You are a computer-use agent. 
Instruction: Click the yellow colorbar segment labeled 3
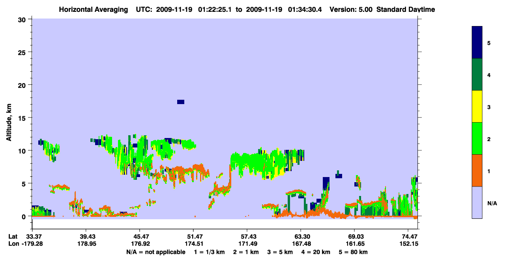tap(477, 106)
